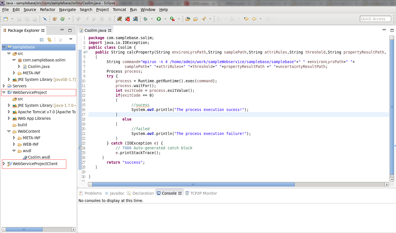Open the Navigate menu
396x233 pixels.
(x=67, y=10)
